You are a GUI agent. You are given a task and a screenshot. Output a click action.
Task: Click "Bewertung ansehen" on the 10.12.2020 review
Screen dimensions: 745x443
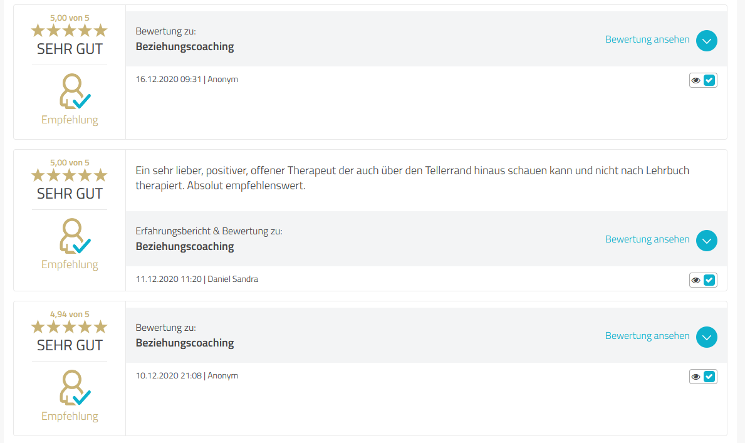[647, 336]
